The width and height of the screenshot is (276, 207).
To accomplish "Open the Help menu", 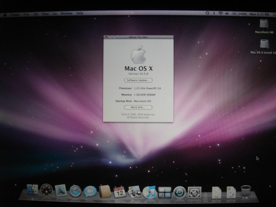I will [80, 13].
